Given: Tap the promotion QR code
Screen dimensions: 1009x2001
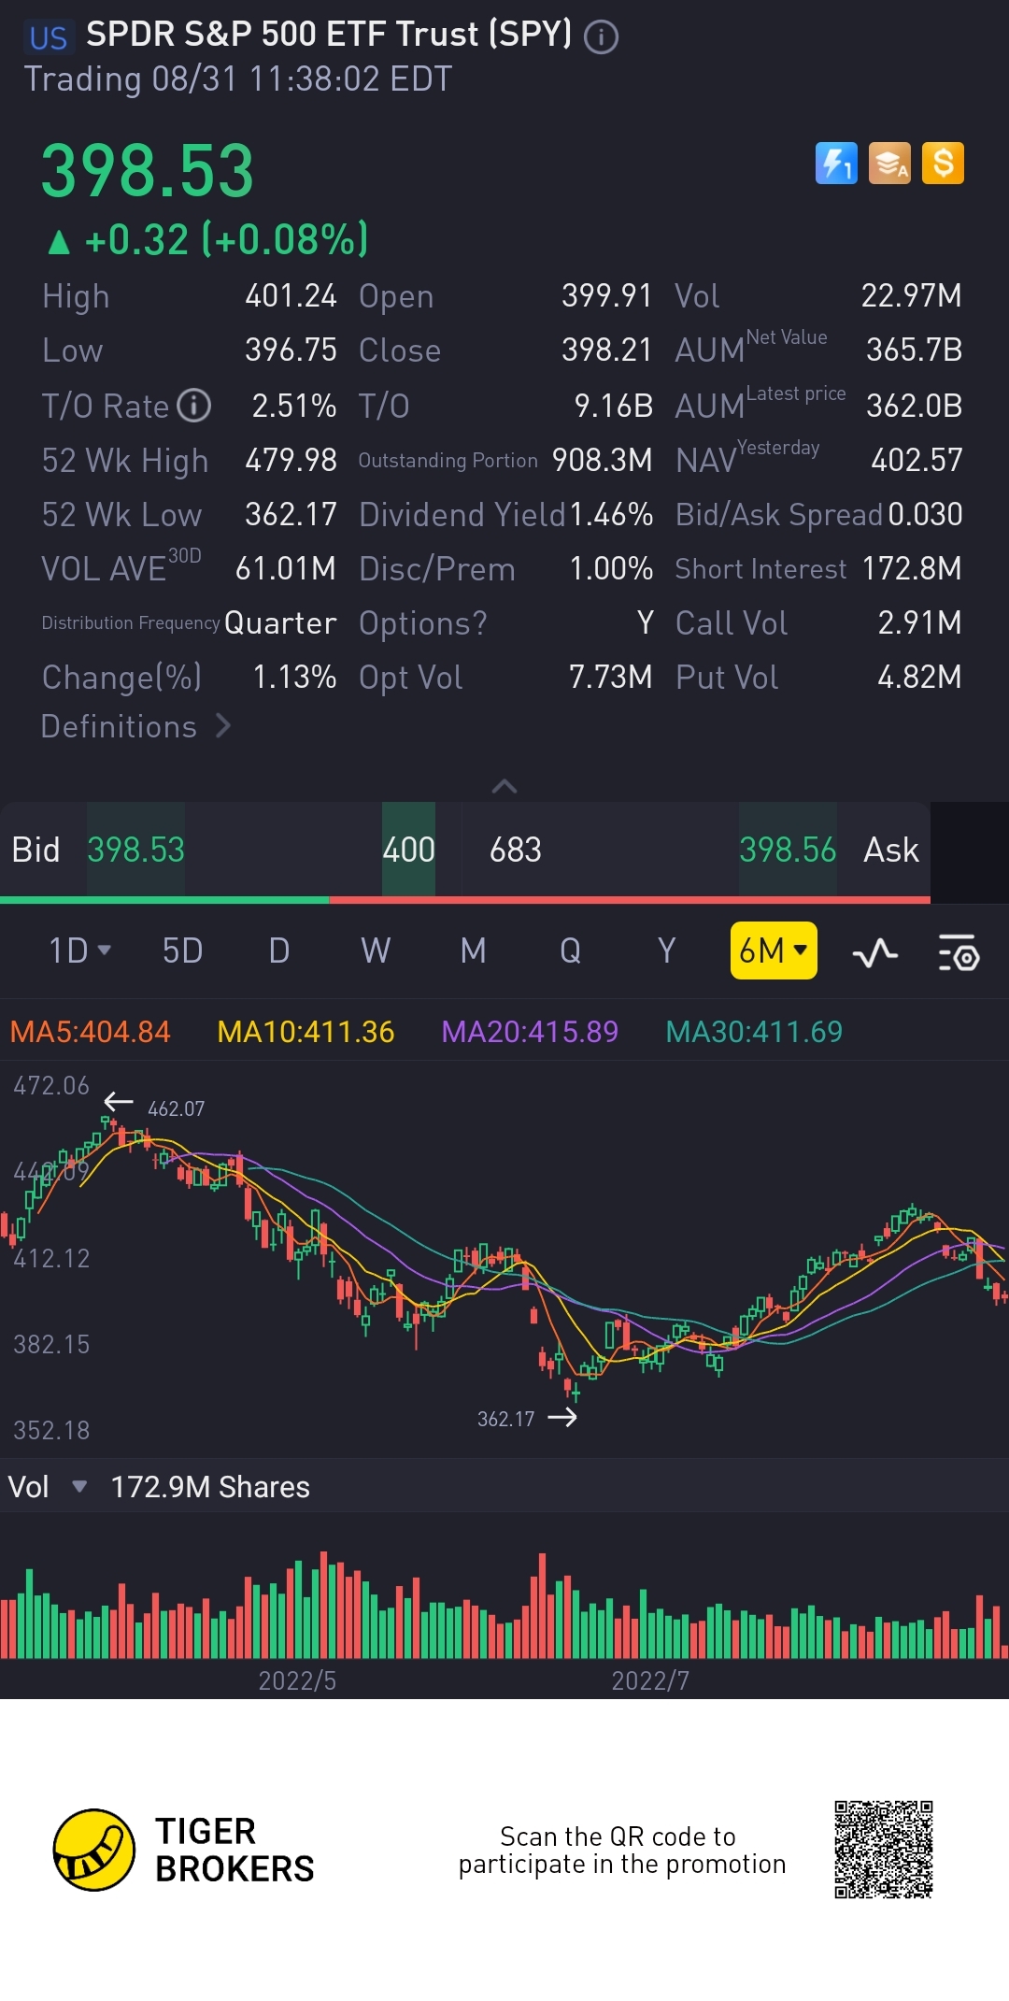Looking at the screenshot, I should click(884, 1850).
